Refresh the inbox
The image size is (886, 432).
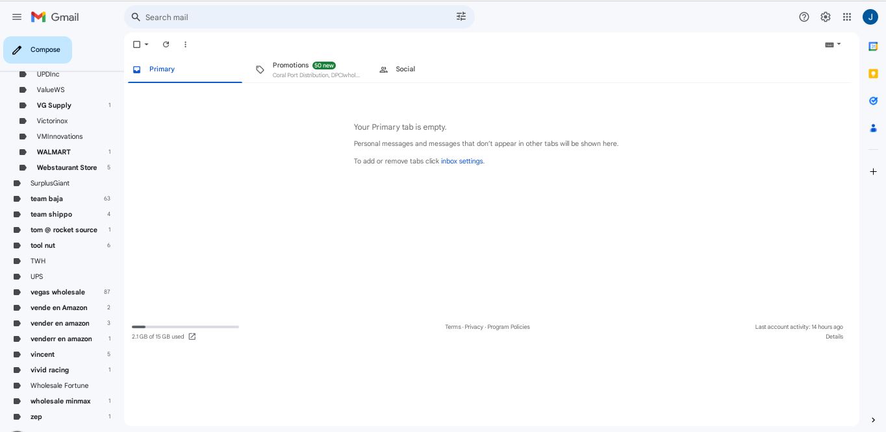(x=166, y=44)
